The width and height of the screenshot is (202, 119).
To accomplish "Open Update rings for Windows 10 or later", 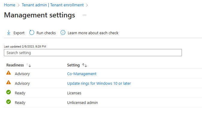I will tap(99, 84).
